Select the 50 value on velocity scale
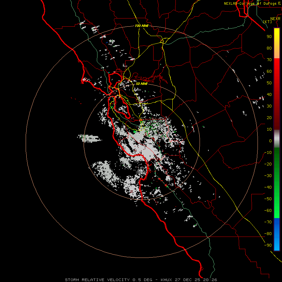282x282 pixels. [x=269, y=83]
